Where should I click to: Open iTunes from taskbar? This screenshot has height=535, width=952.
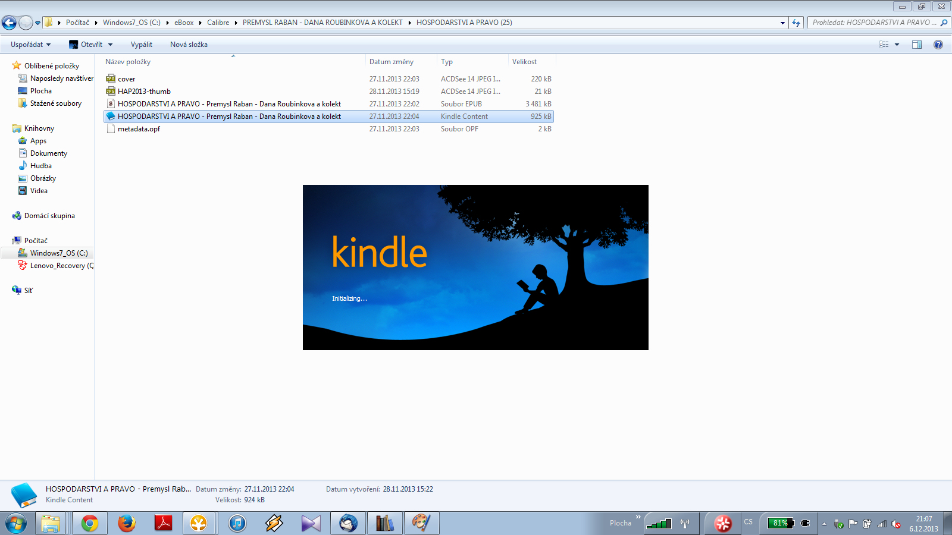pos(237,523)
